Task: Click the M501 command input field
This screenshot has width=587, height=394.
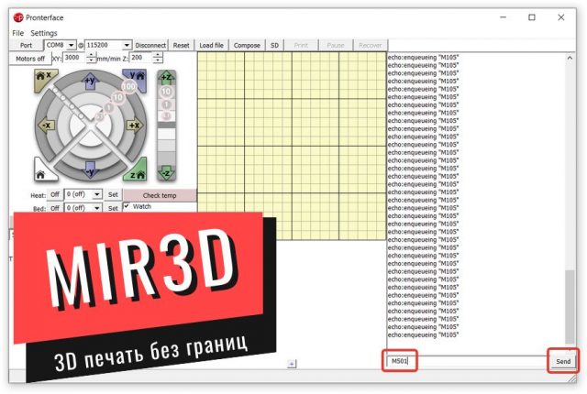Action: coord(468,361)
